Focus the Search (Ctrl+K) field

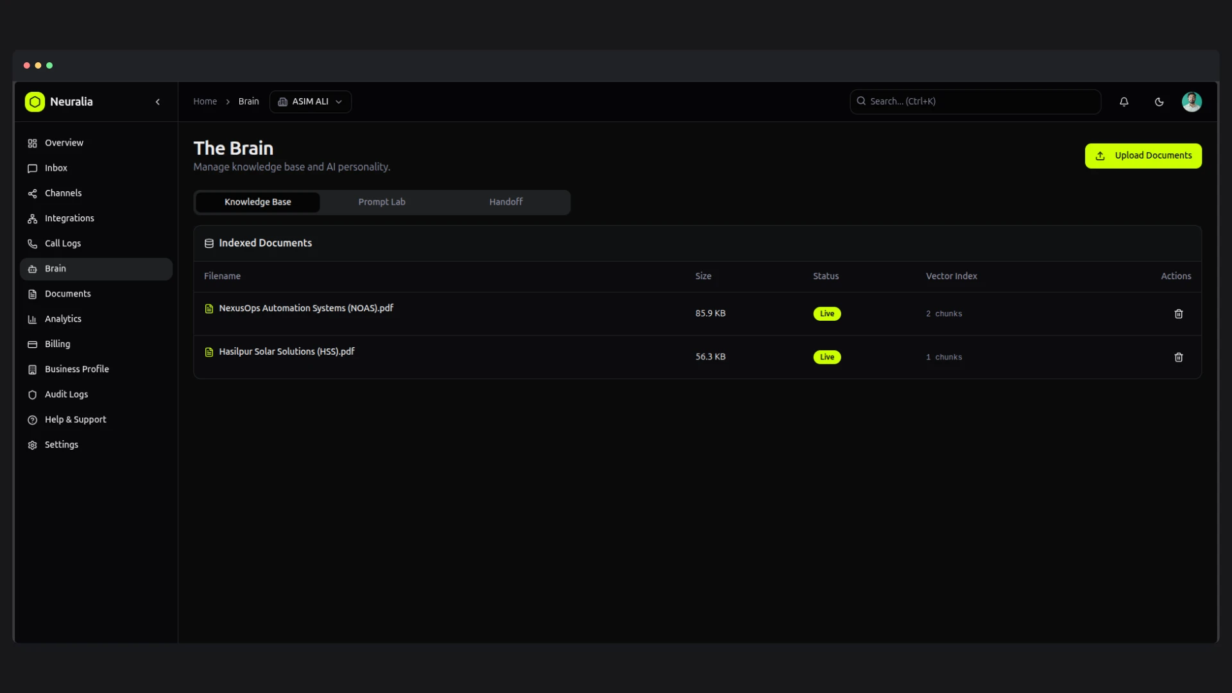975,102
